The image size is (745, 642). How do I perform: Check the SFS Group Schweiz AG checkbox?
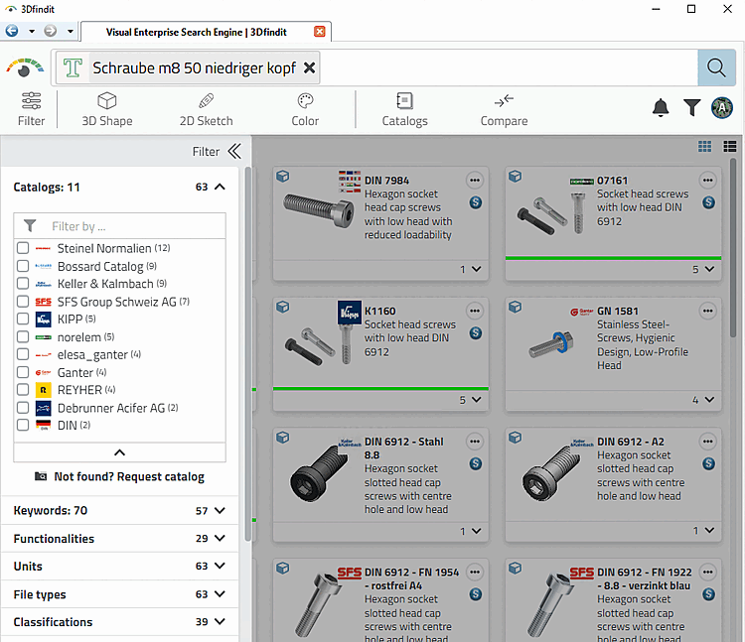click(23, 302)
